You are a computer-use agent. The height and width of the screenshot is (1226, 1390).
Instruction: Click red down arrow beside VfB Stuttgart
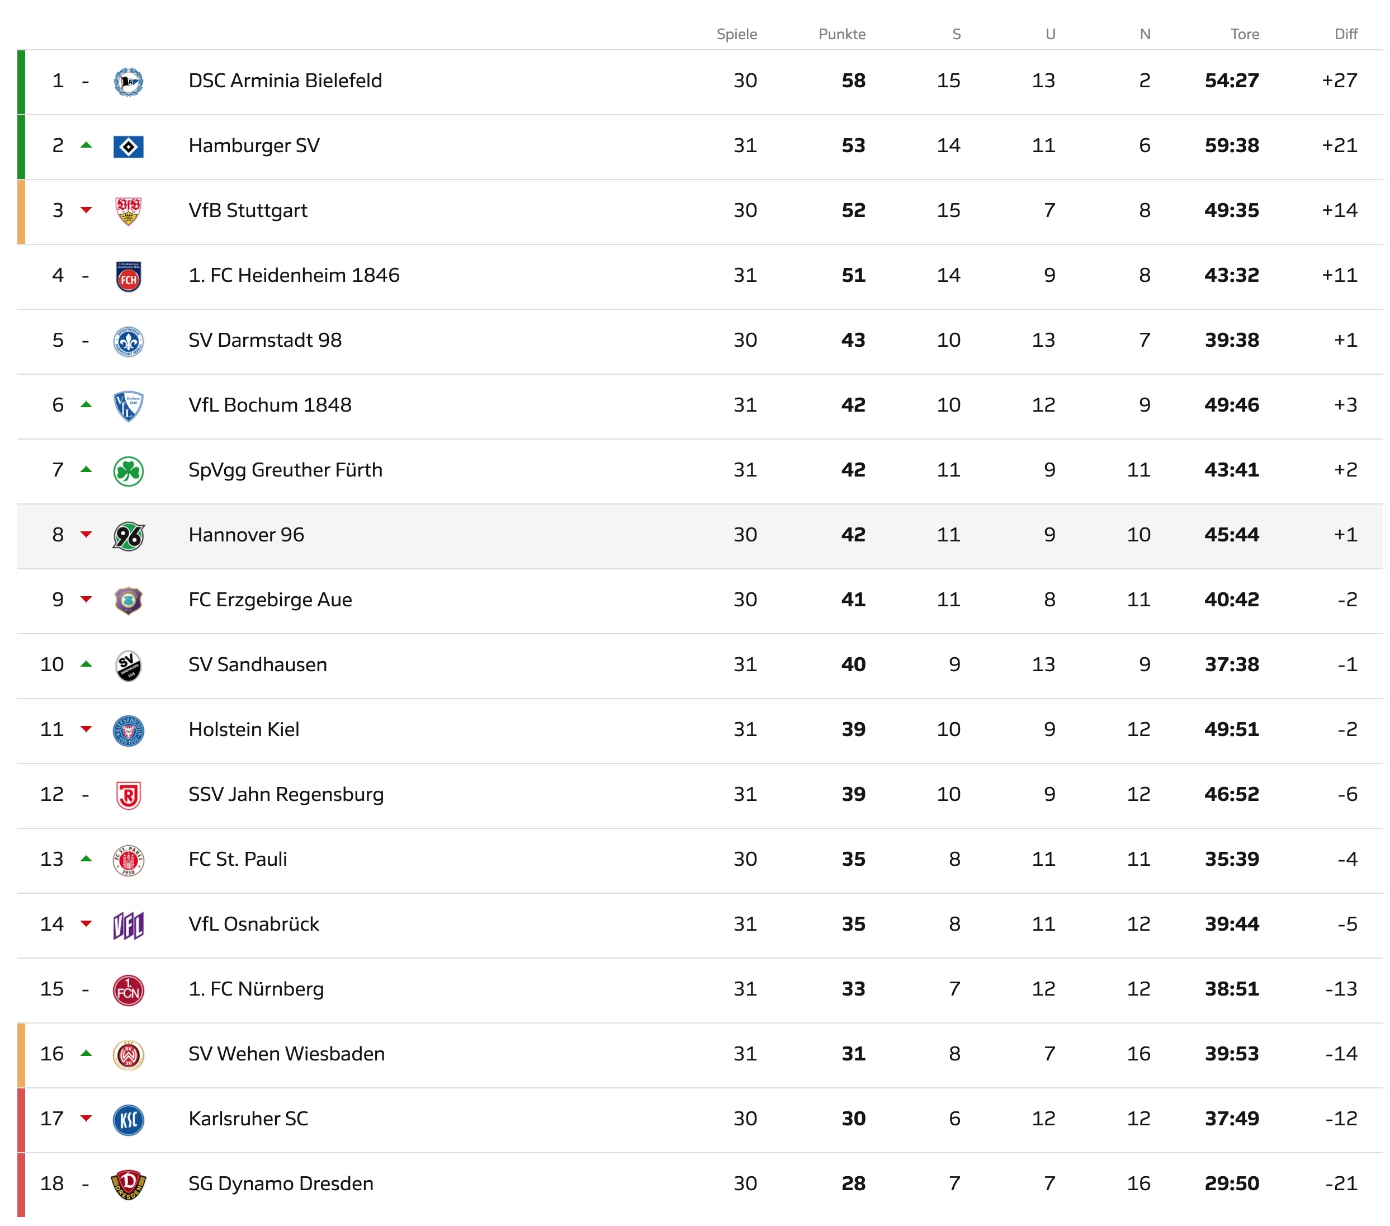[x=86, y=210]
